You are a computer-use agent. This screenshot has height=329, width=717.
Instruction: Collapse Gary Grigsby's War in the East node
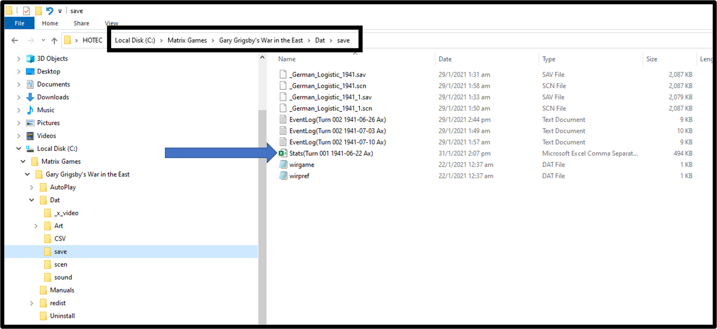click(x=27, y=174)
